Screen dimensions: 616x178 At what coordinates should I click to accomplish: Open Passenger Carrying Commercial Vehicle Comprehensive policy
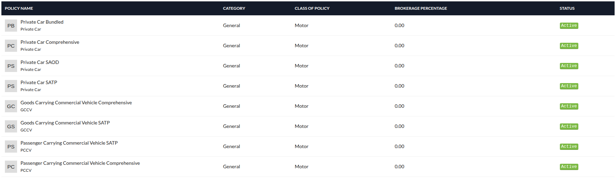point(80,163)
